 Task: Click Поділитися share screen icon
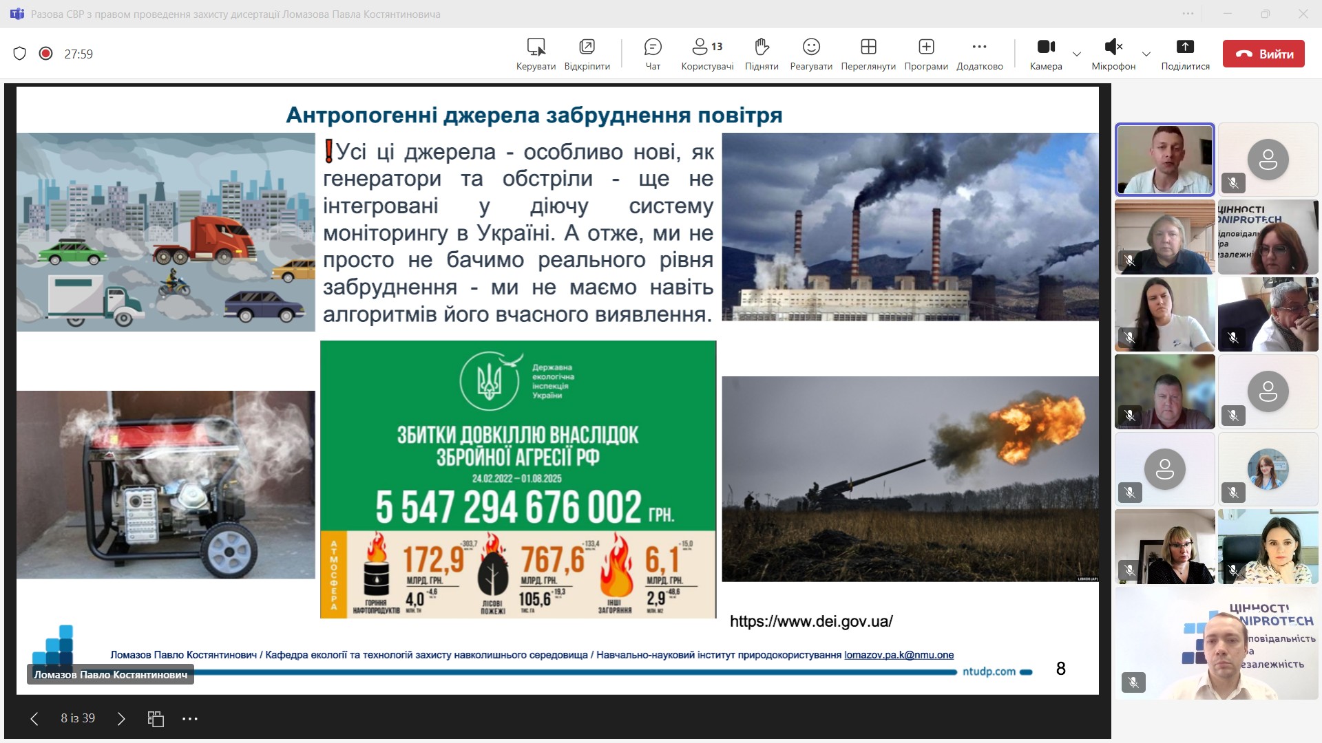click(1184, 54)
